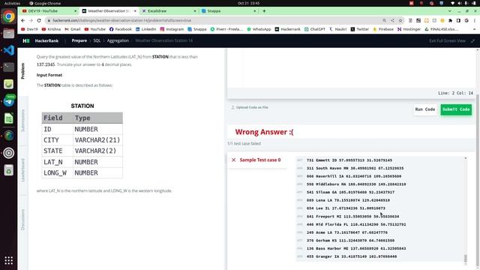
Task: Open the Gmail bookmark
Action: (x=73, y=29)
